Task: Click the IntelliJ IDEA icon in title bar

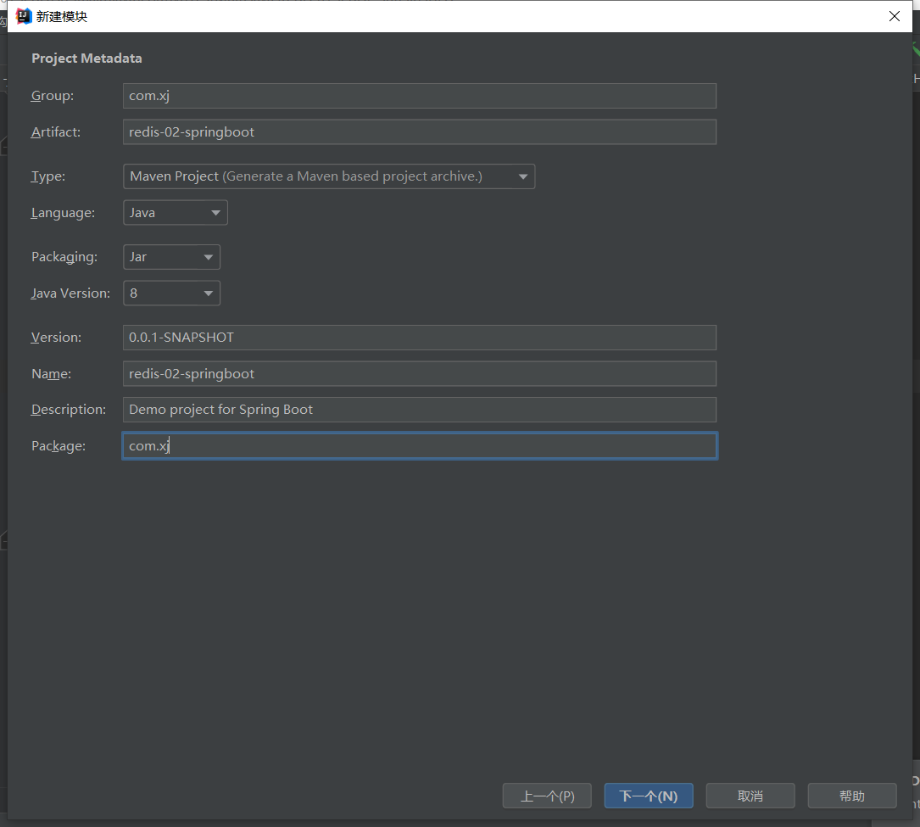Action: coord(24,16)
